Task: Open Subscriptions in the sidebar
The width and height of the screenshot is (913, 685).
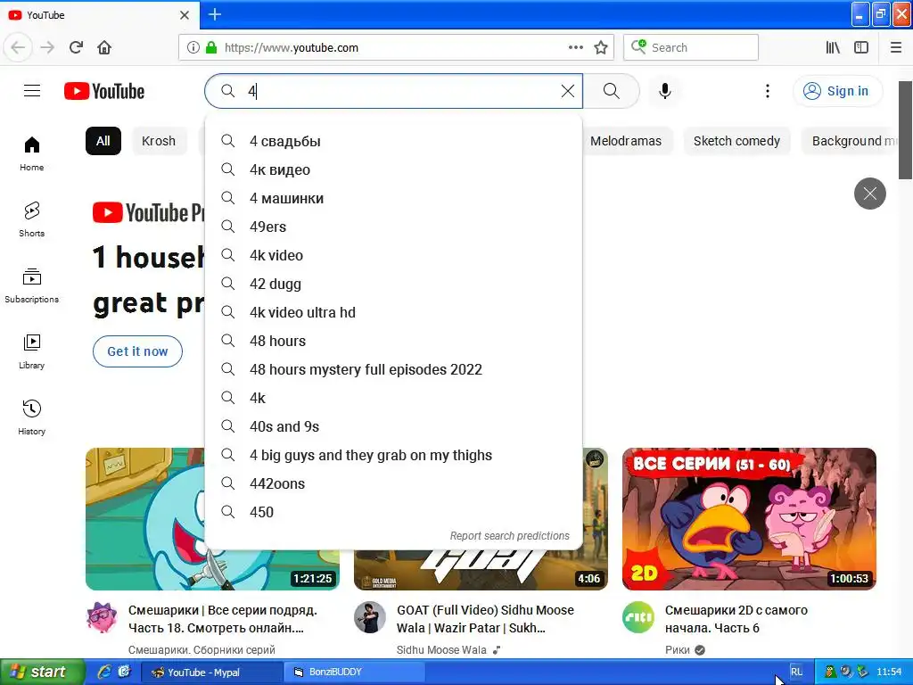Action: pos(31,285)
